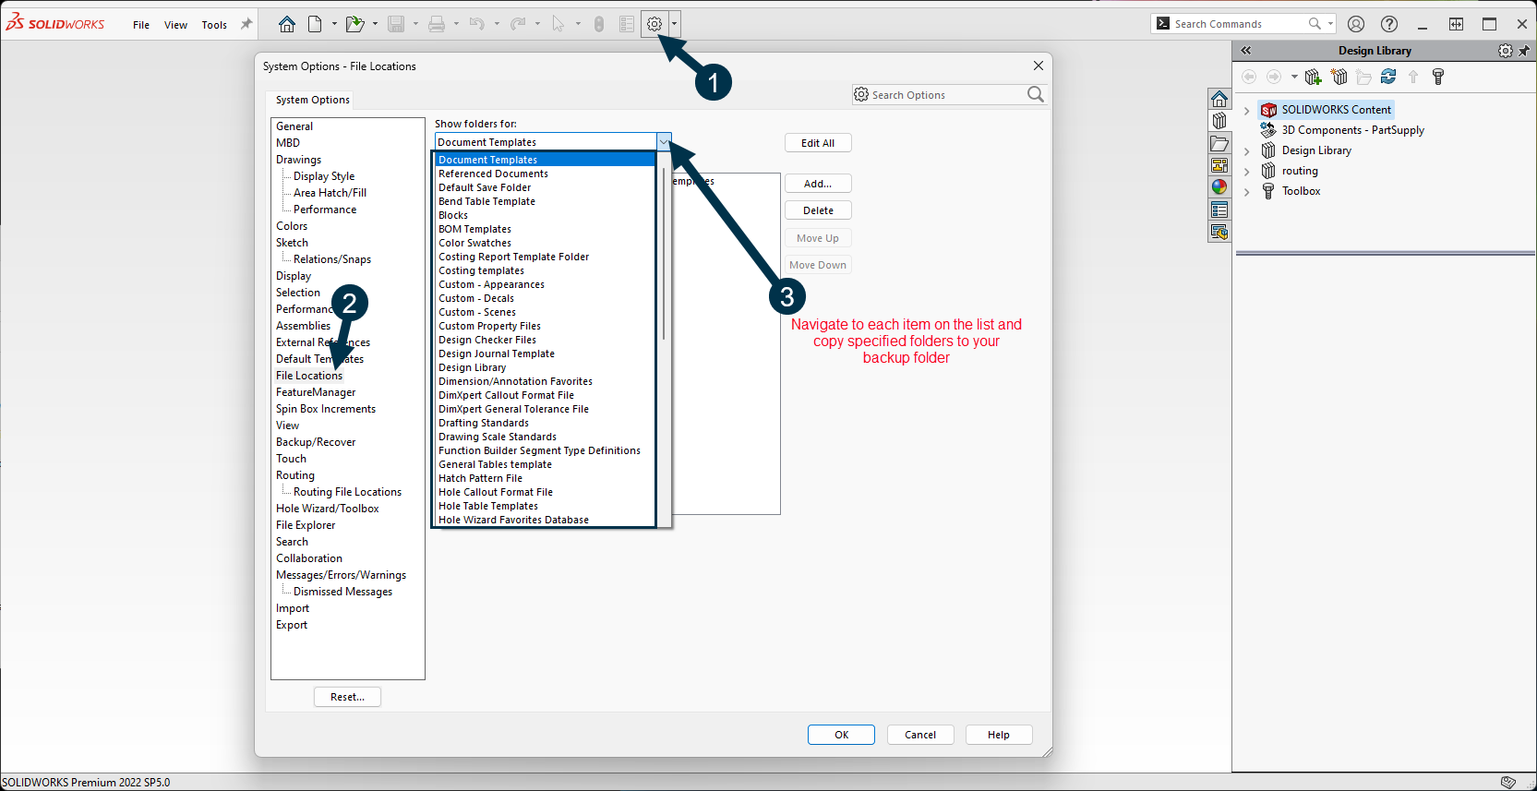Click the Add File Location icon
This screenshot has width=1537, height=791.
pyautogui.click(x=1339, y=77)
